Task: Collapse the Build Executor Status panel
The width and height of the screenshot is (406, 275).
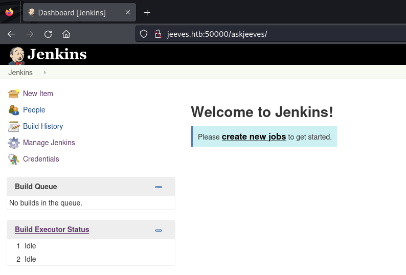Action: click(159, 231)
